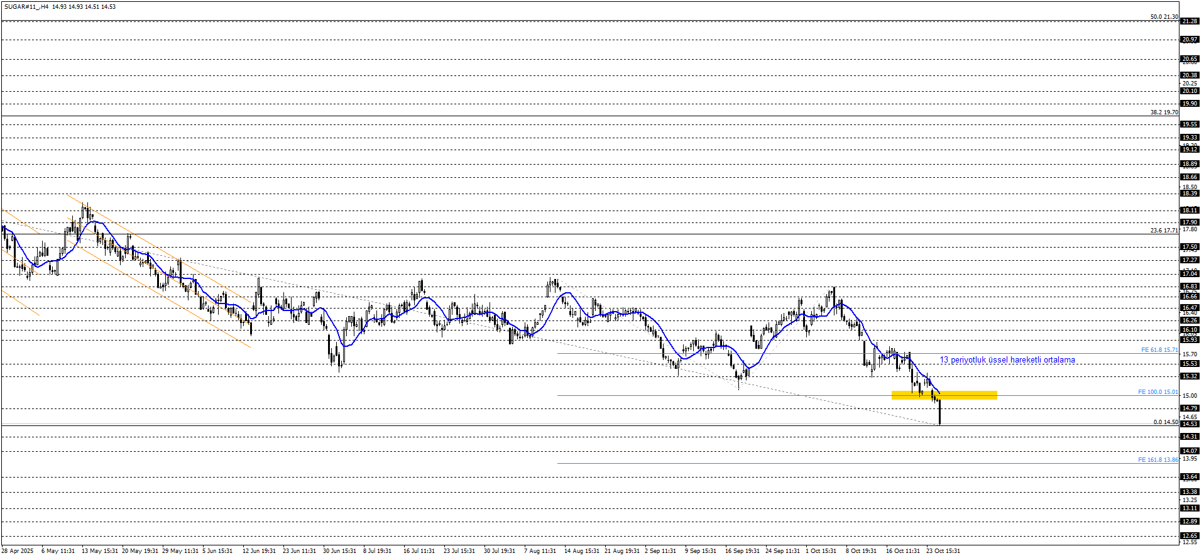This screenshot has height=558, width=1204.
Task: Click the '16 Sep 19:31' time axis label
Action: tap(742, 551)
